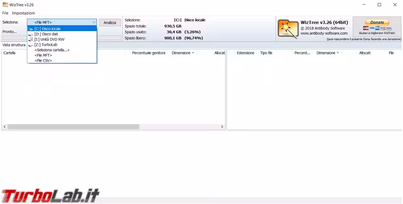This screenshot has height=204, width=403.
Task: Click the DVD drive icon for I:
Action: 31,39
